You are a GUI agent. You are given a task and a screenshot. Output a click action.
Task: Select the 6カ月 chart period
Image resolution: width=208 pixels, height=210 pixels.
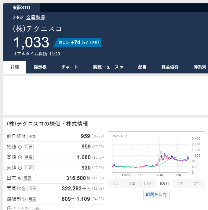point(164,184)
